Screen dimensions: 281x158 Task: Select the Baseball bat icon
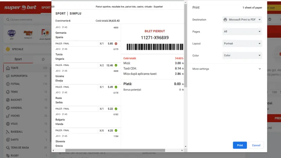(8, 132)
